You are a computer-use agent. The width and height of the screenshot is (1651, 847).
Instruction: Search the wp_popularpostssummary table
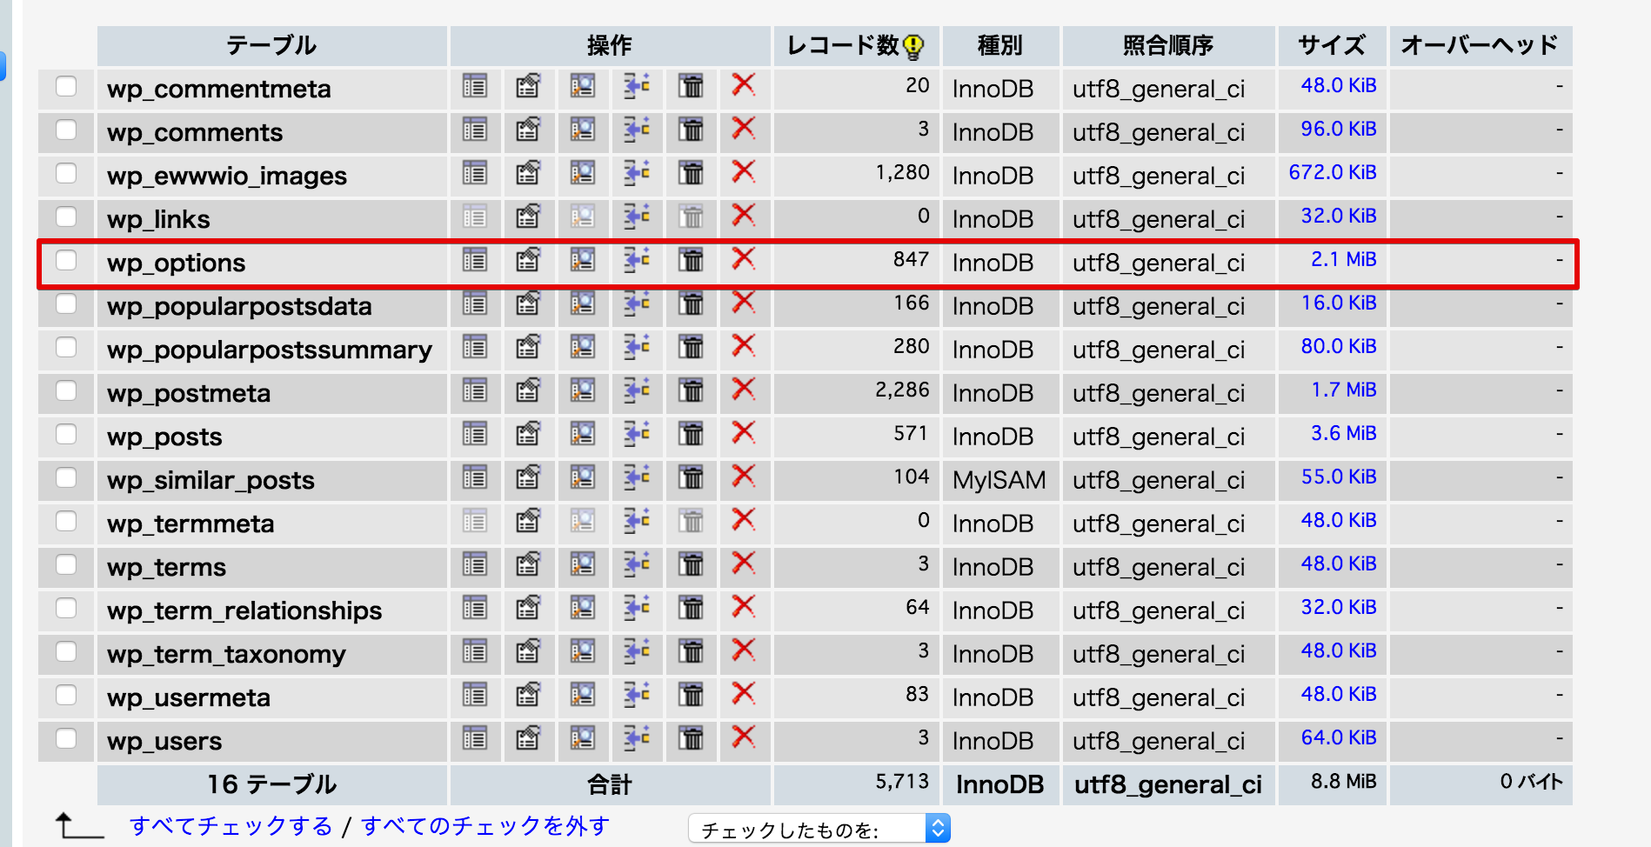[583, 347]
